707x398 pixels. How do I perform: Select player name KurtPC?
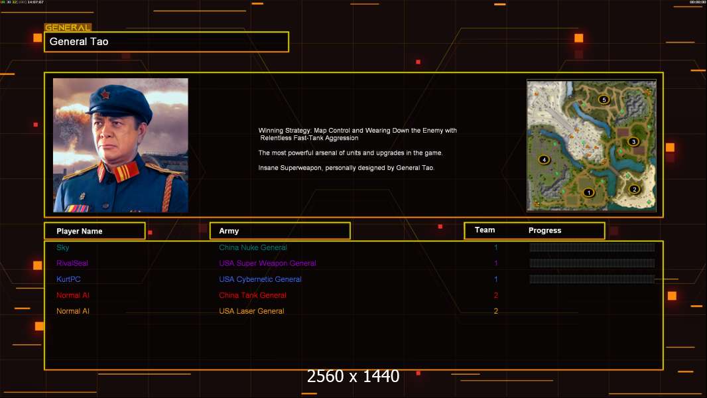68,279
